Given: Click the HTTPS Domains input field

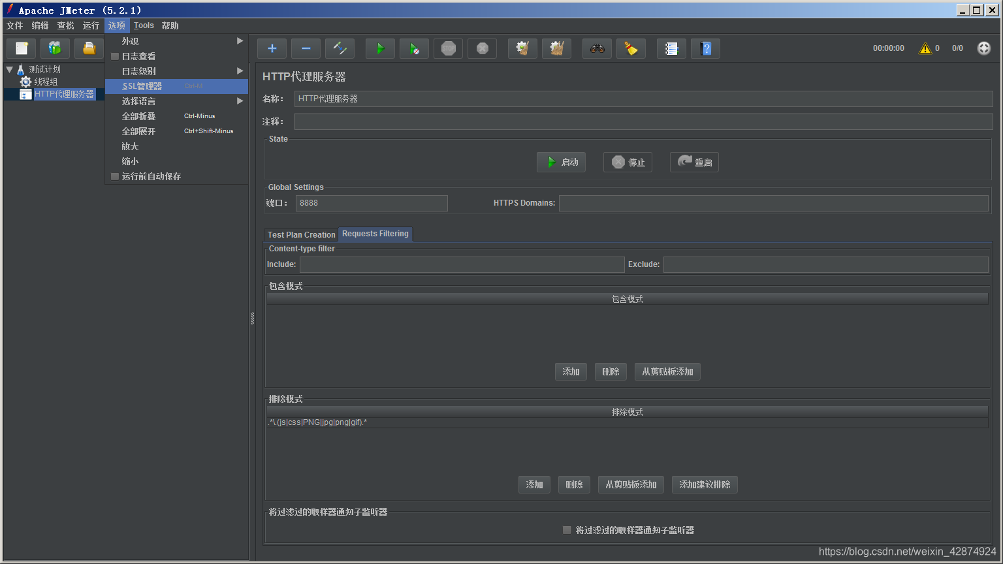Looking at the screenshot, I should (x=773, y=203).
